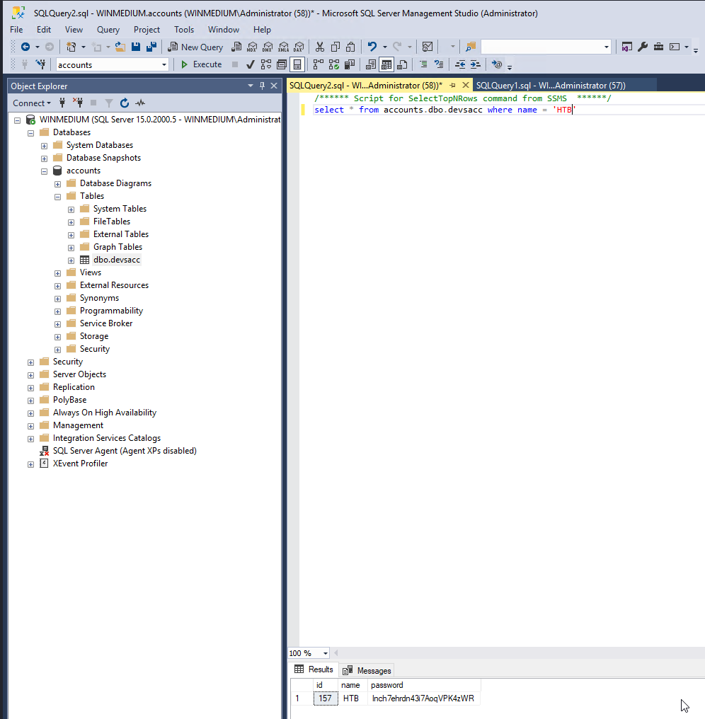Viewport: 705px width, 719px height.
Task: Click the Properties wrench icon
Action: tap(643, 47)
